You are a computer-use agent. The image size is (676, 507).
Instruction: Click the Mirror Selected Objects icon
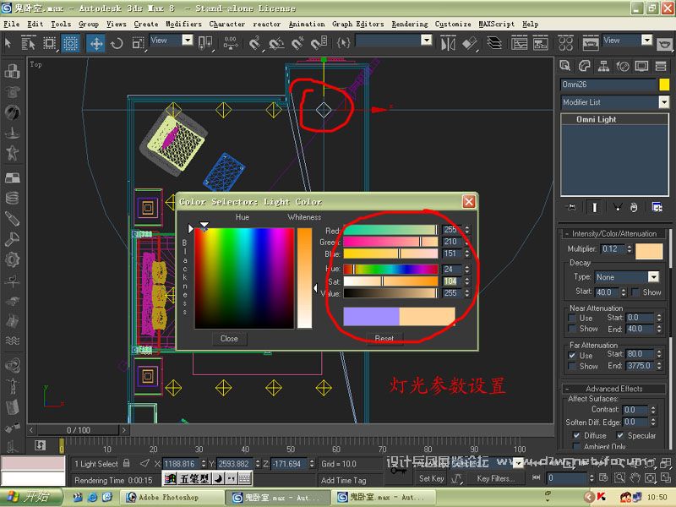pyautogui.click(x=448, y=43)
